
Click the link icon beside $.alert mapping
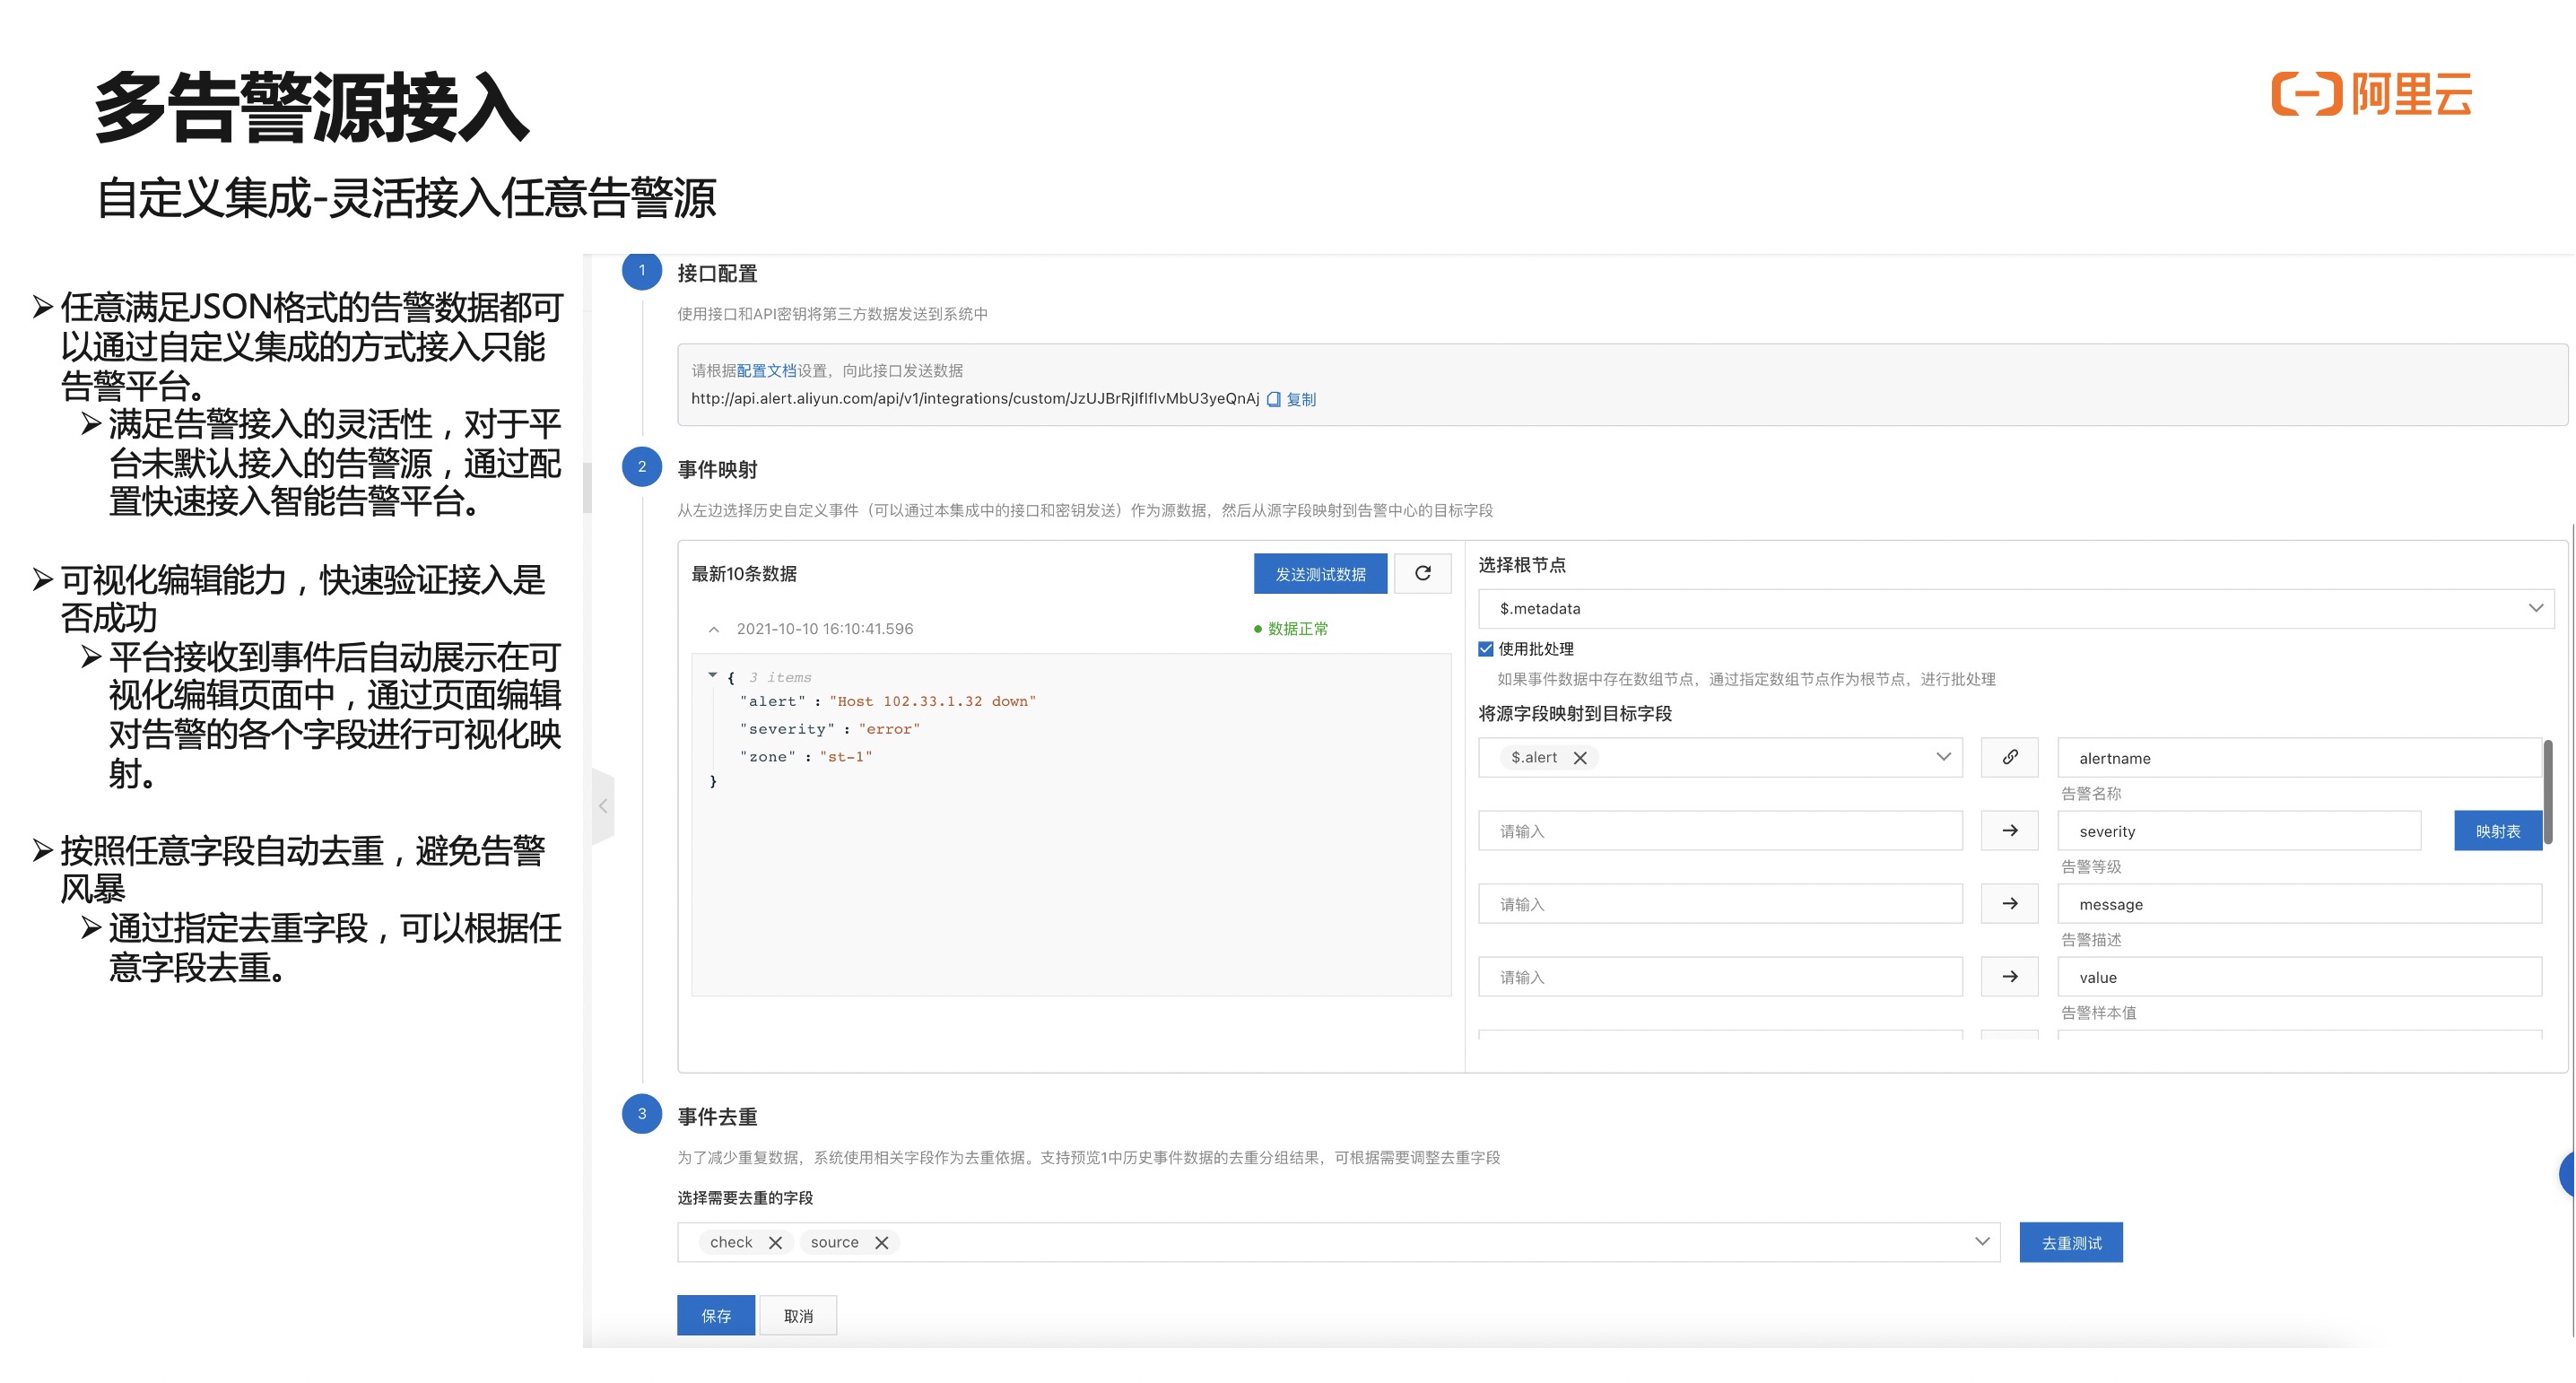2009,757
